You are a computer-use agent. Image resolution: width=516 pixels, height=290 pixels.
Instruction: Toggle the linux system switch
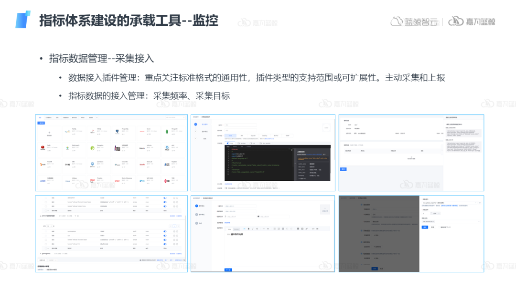(x=228, y=143)
